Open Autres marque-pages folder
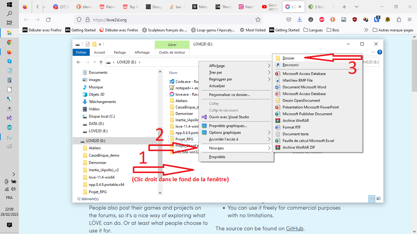Image resolution: width=417 pixels, height=234 pixels. click(x=393, y=30)
